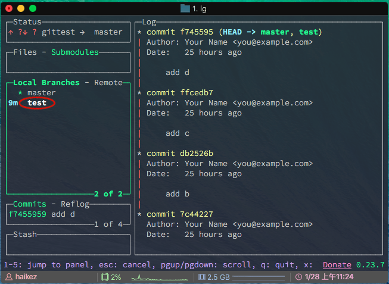The image size is (389, 284).
Task: Click the memory icon next to 2.5 GB
Action: (x=201, y=277)
